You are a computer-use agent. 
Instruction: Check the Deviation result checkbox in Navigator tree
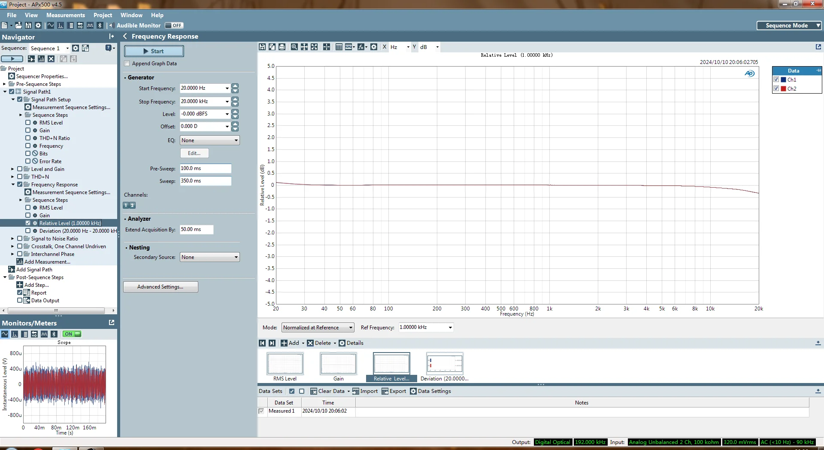tap(28, 231)
